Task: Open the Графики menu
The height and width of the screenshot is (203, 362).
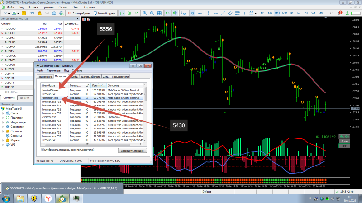Action: [48, 7]
